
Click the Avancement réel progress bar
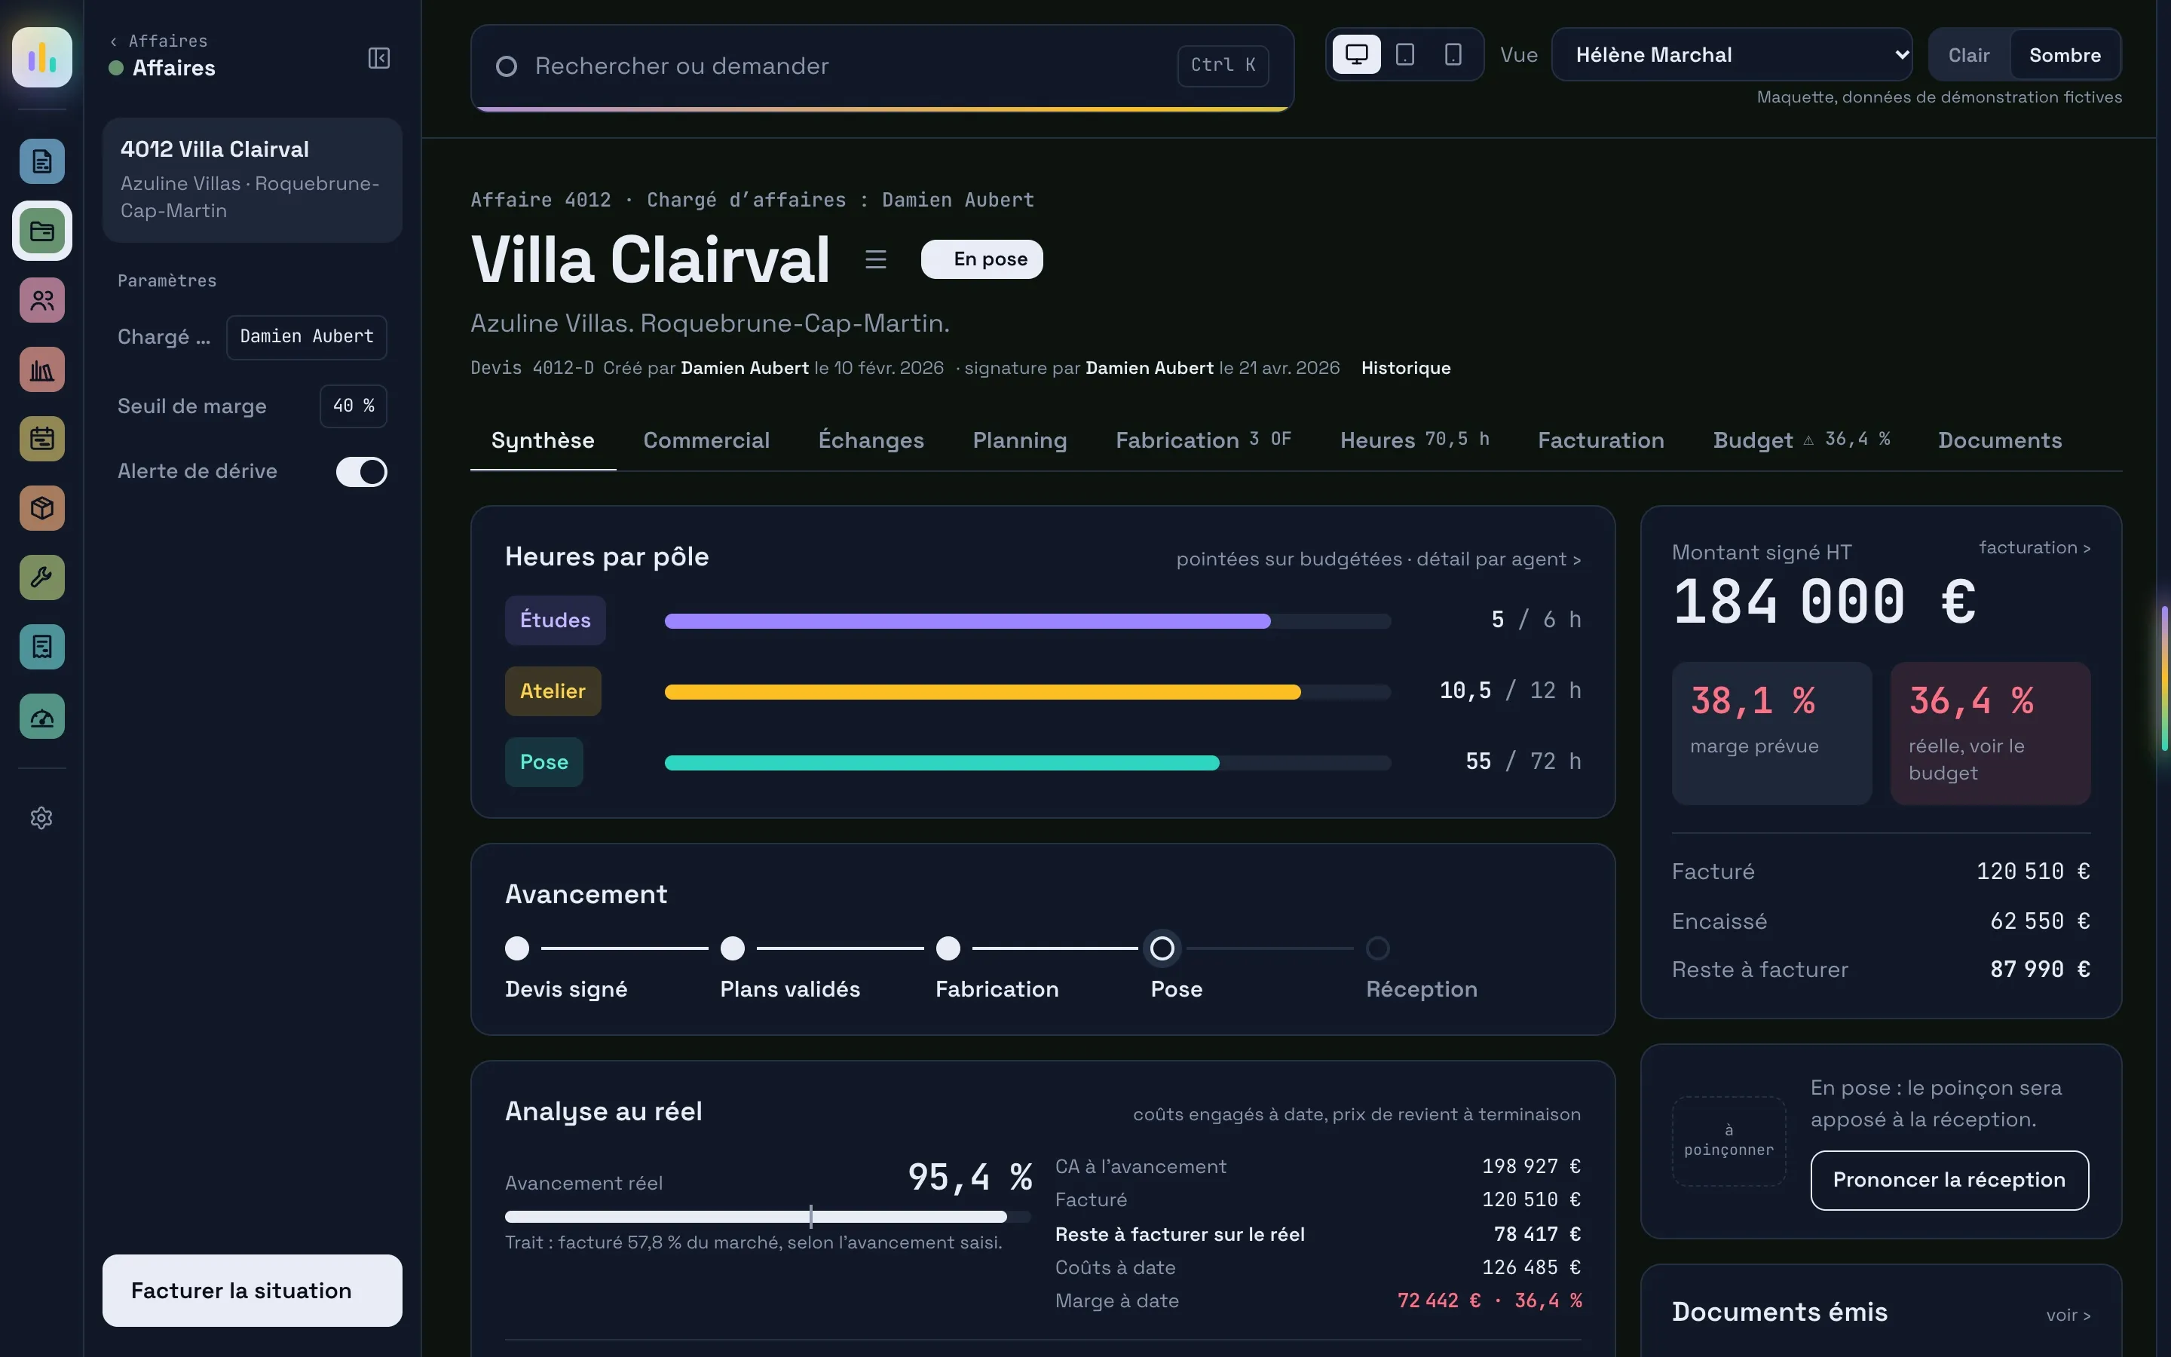pos(768,1217)
